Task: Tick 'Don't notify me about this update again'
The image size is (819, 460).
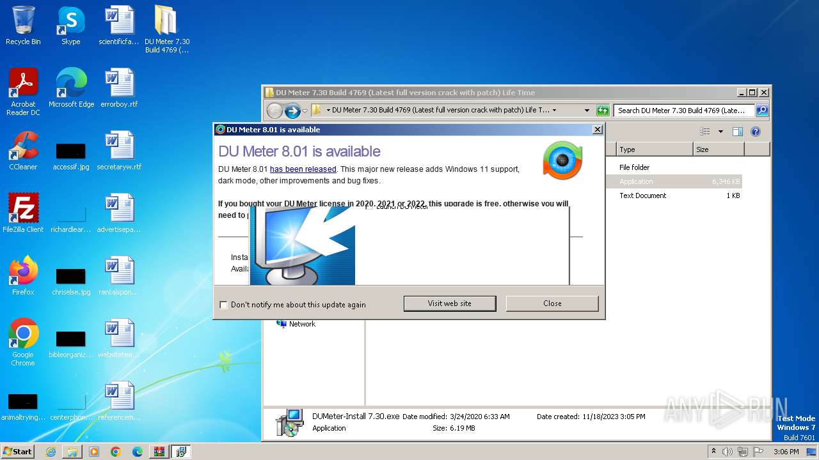Action: pos(223,305)
